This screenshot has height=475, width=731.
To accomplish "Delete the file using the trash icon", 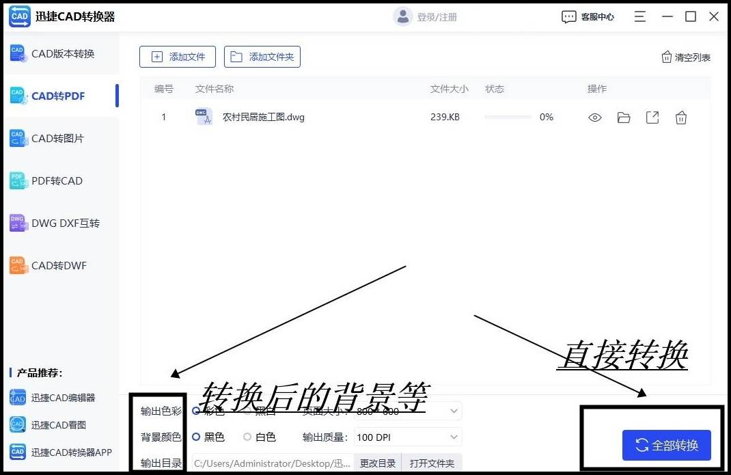I will tap(680, 117).
